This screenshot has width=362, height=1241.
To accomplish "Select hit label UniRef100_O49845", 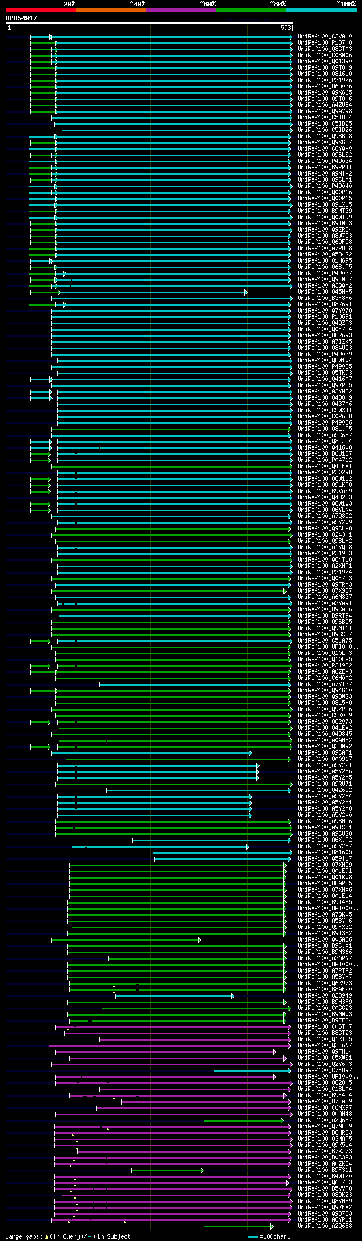I will click(x=325, y=734).
